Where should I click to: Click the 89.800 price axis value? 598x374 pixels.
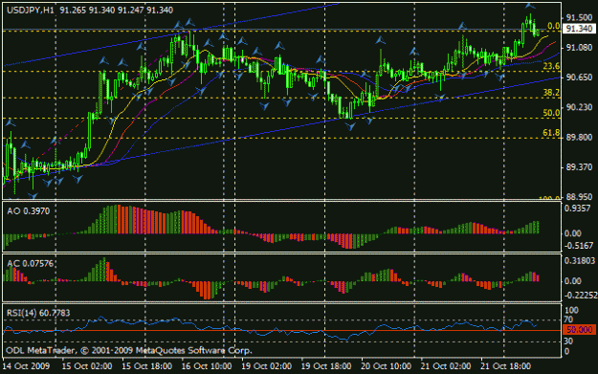pos(579,137)
